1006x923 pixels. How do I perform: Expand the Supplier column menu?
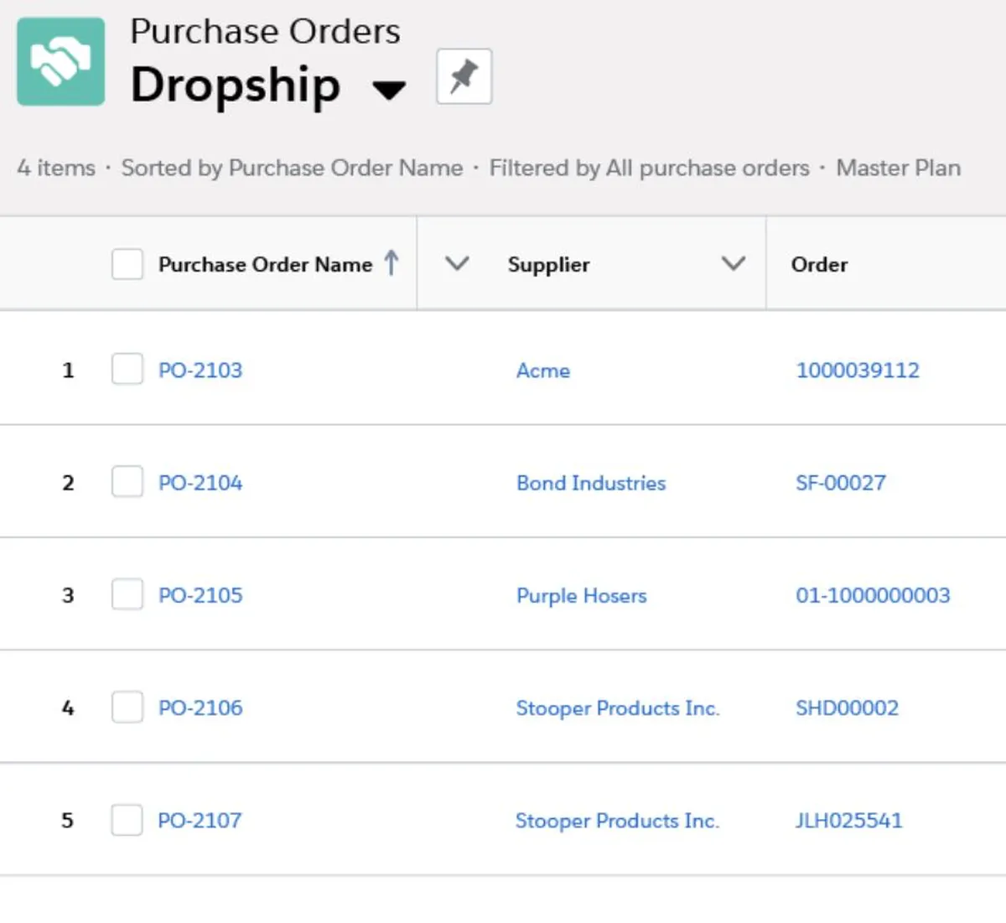pyautogui.click(x=734, y=263)
